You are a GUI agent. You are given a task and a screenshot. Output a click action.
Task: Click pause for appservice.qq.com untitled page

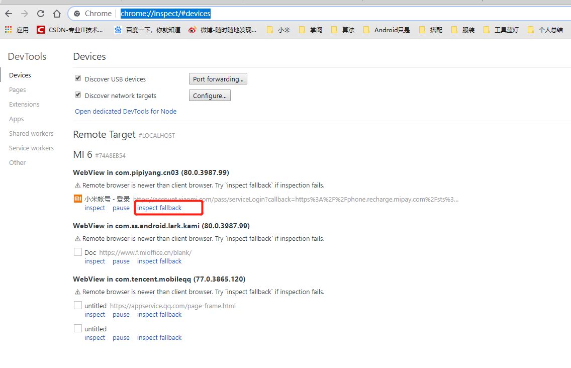pos(121,314)
